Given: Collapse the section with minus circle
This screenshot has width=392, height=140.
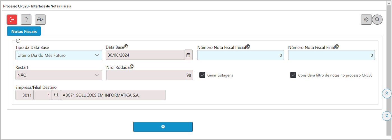Looking at the screenshot, I should tap(18, 41).
